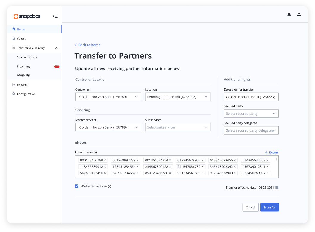Click the Cancel button
Image resolution: width=315 pixels, height=232 pixels.
(250, 207)
